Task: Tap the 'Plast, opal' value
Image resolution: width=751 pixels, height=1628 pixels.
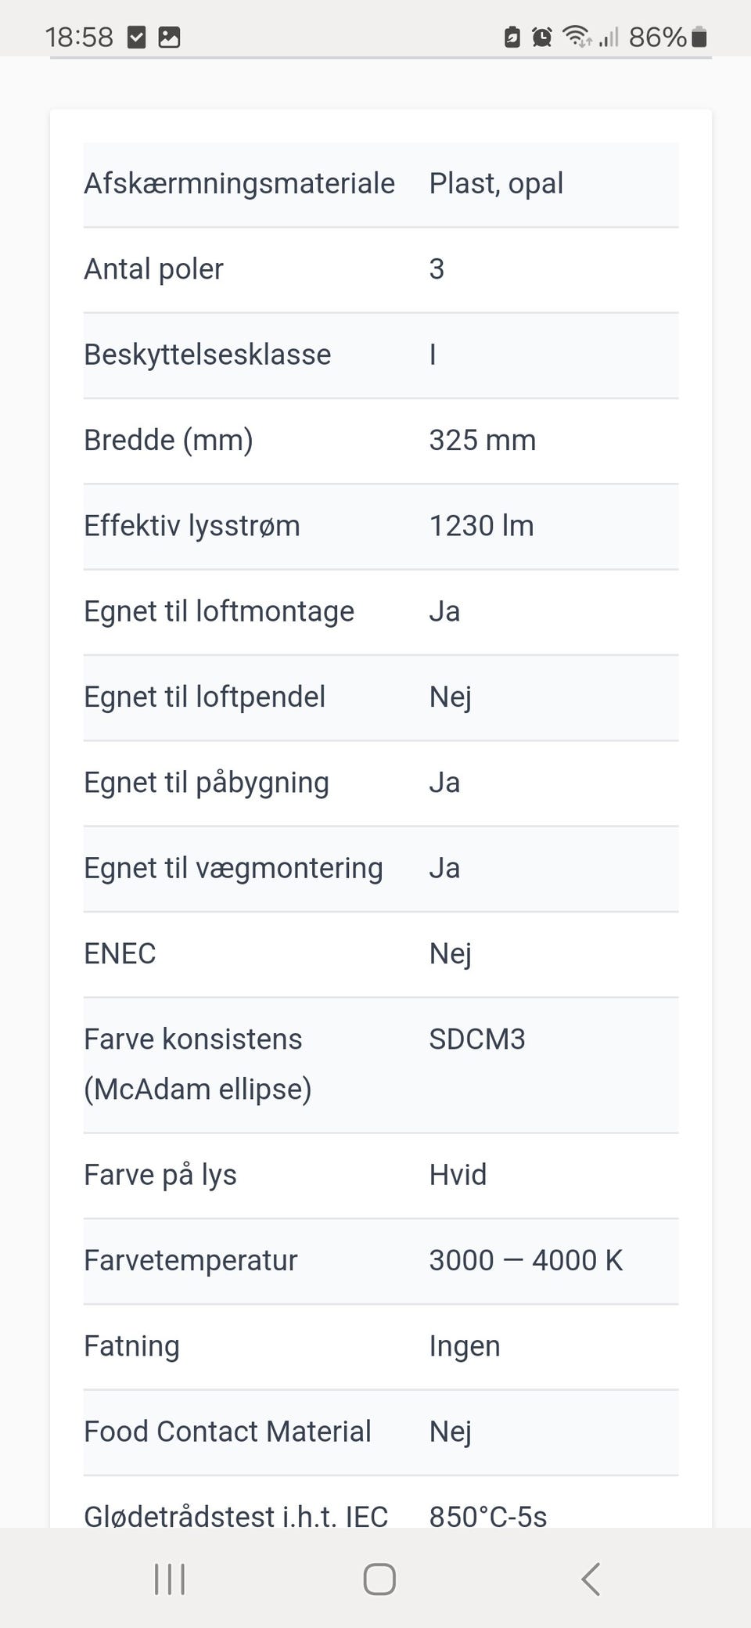Action: (496, 183)
